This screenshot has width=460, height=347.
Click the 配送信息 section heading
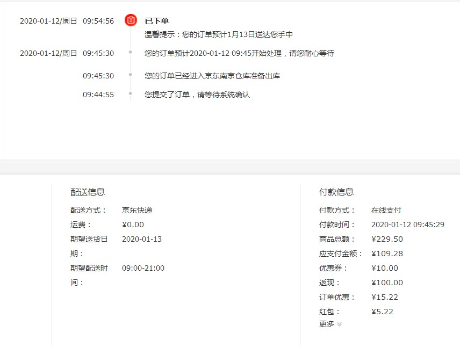(88, 192)
